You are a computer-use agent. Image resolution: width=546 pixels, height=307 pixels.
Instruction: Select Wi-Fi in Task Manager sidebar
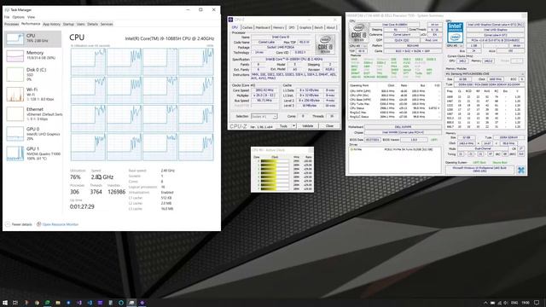(32, 94)
